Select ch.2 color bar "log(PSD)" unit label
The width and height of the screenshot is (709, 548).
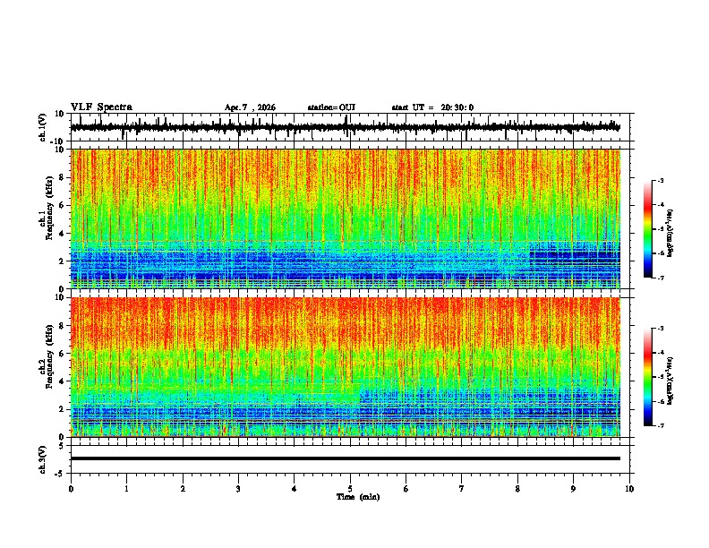pos(671,381)
